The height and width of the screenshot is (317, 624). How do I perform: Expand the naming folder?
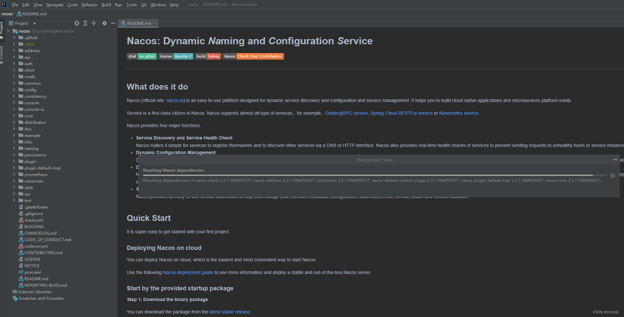tap(14, 148)
